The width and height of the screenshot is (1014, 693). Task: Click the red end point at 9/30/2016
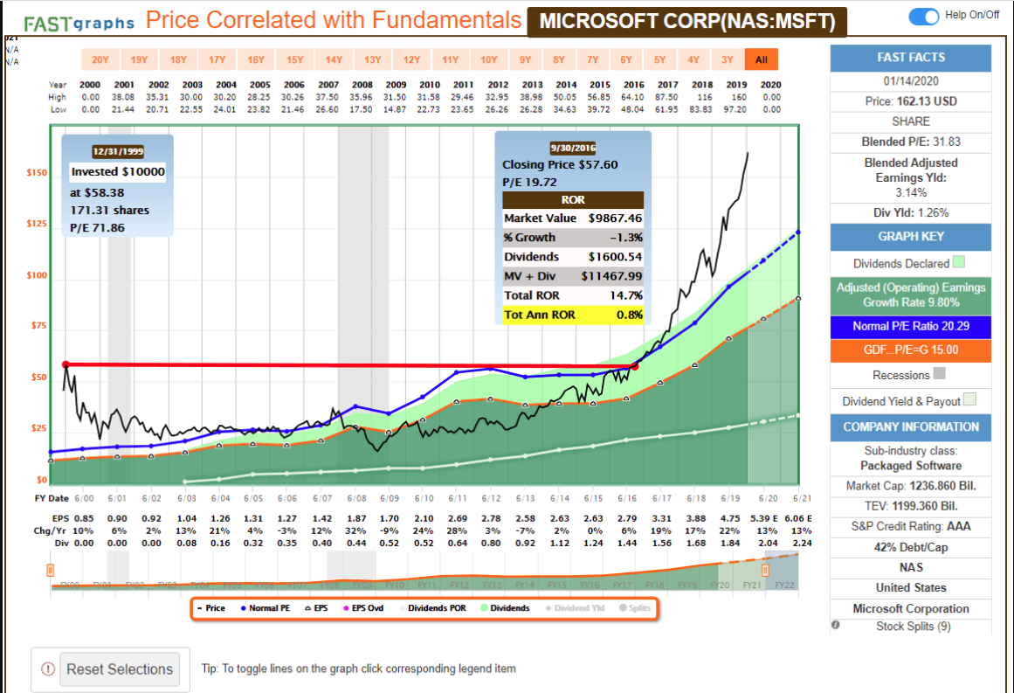click(635, 367)
